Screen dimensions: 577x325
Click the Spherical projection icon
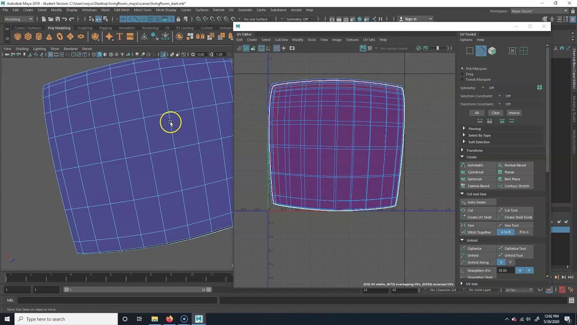click(x=463, y=179)
